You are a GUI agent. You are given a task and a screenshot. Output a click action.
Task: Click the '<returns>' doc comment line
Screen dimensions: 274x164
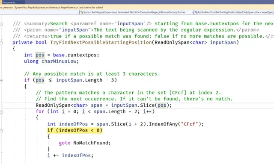coord(143,36)
